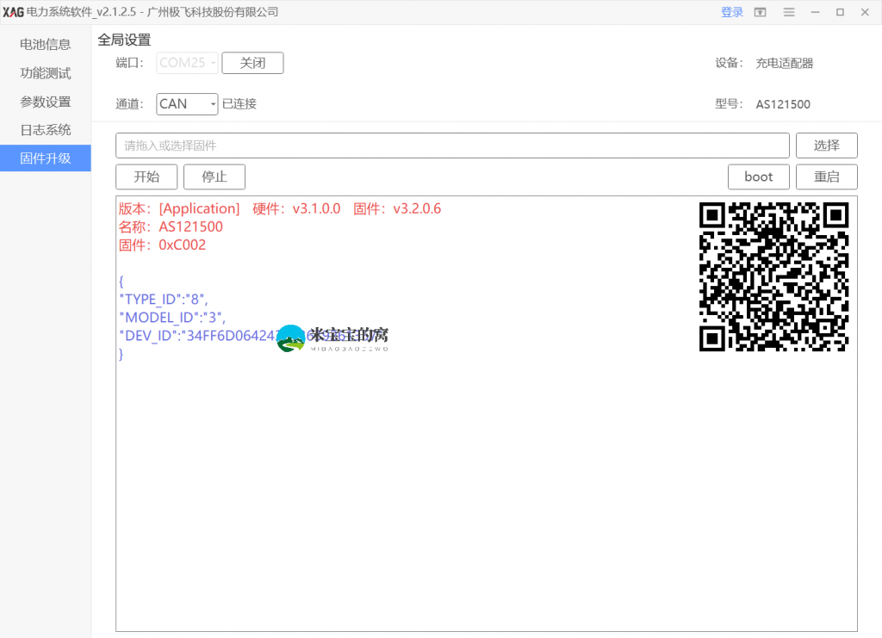Switch to 功能测试 tab
The width and height of the screenshot is (882, 638).
point(46,73)
